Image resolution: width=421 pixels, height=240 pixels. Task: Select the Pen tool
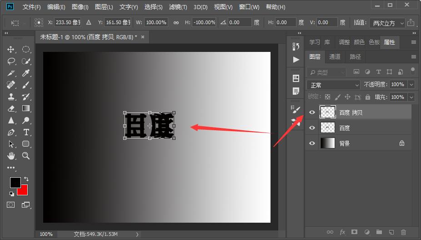pyautogui.click(x=11, y=132)
